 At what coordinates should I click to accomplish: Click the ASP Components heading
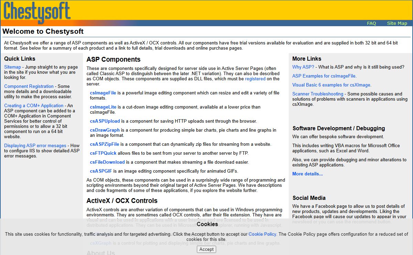tap(114, 60)
